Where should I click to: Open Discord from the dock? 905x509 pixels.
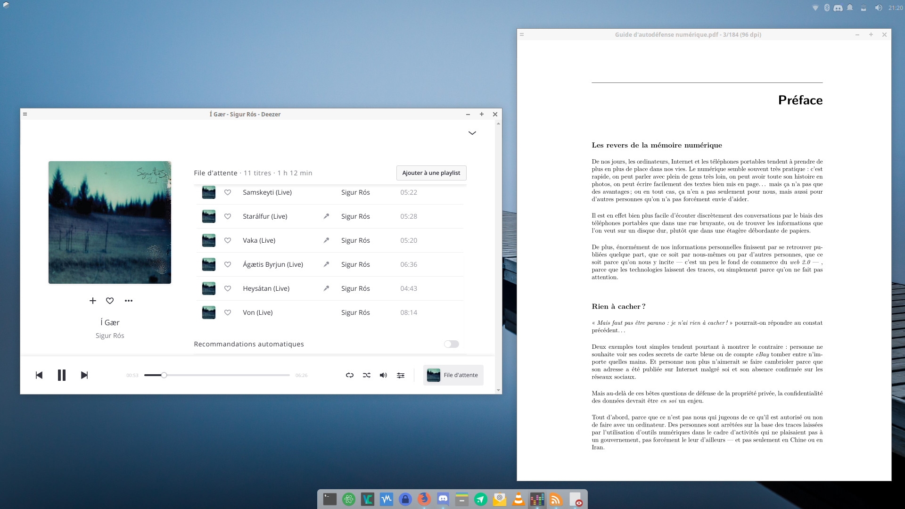pos(443,499)
